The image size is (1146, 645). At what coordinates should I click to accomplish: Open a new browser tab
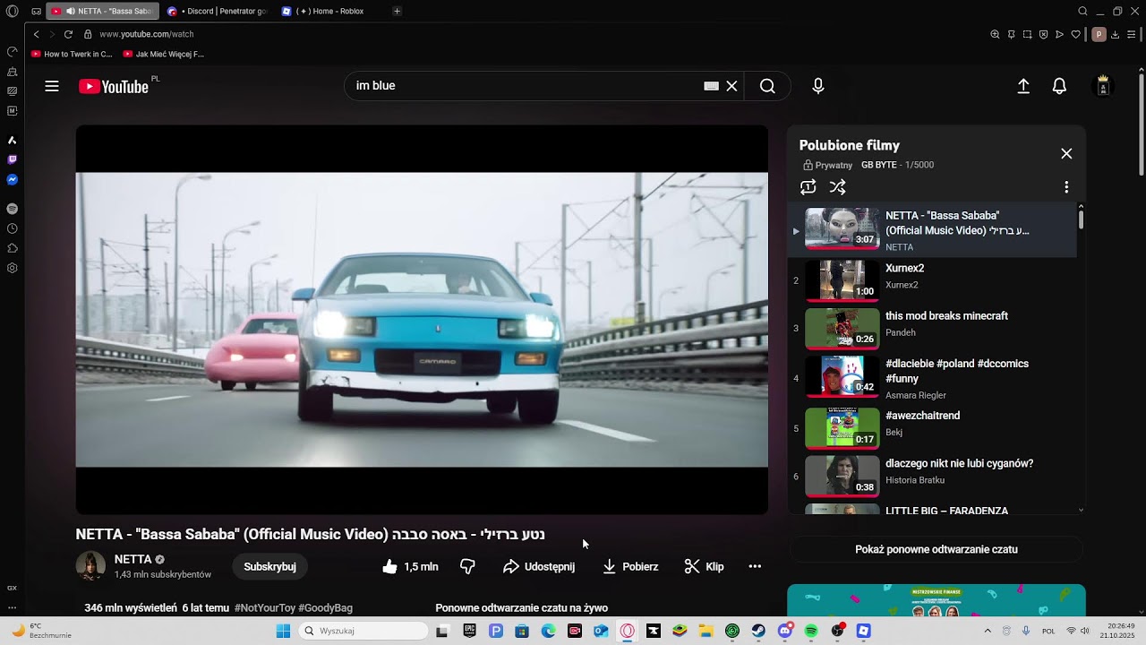click(397, 12)
